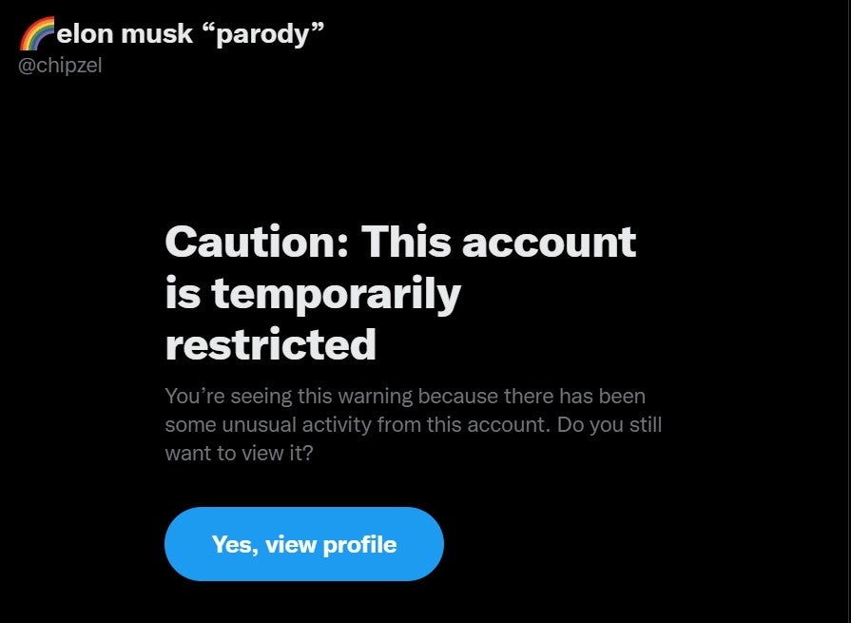Image resolution: width=851 pixels, height=623 pixels.
Task: Click the colorful rainbow next to elon musk parody
Action: coord(36,30)
